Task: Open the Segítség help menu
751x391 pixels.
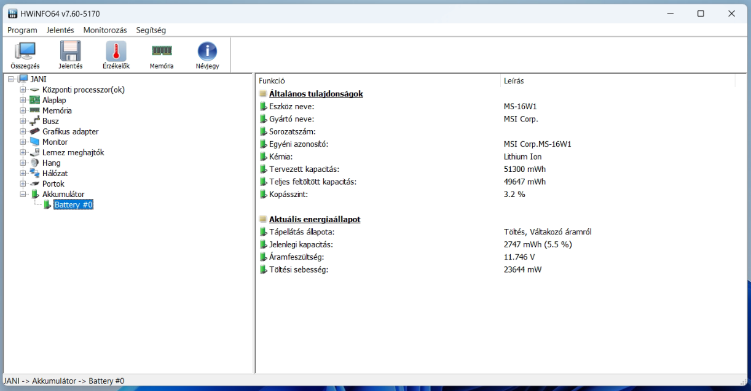Action: coord(151,30)
